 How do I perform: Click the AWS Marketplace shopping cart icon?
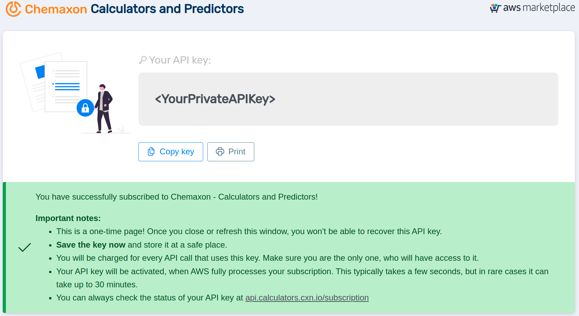(495, 8)
